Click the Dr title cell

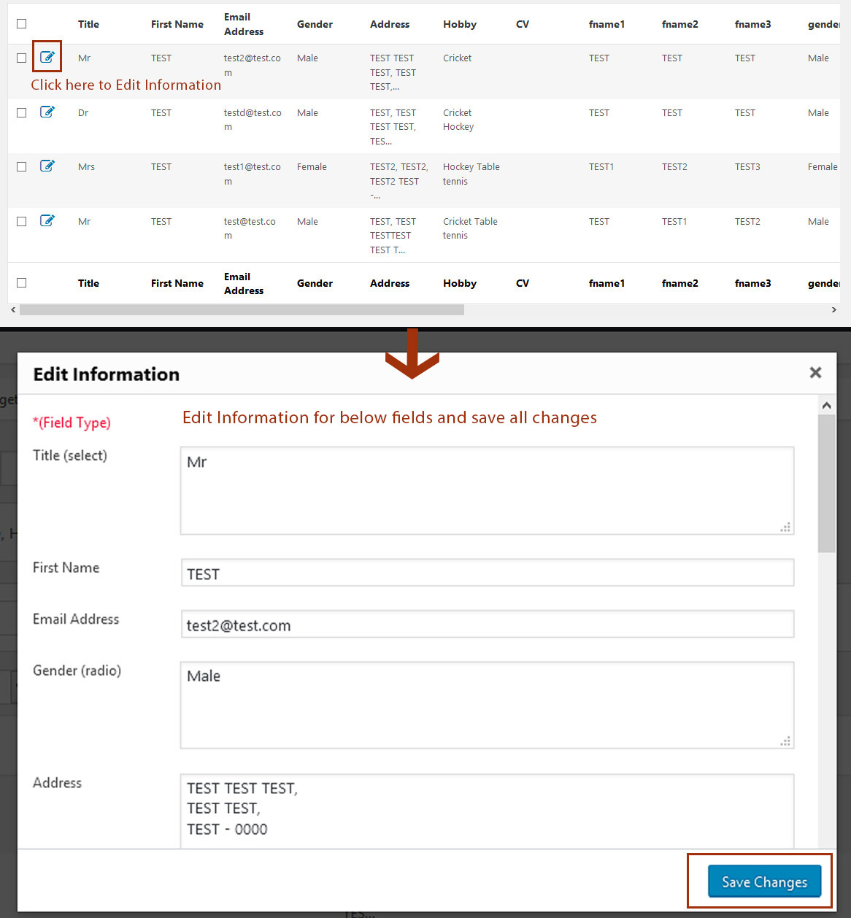[x=83, y=112]
